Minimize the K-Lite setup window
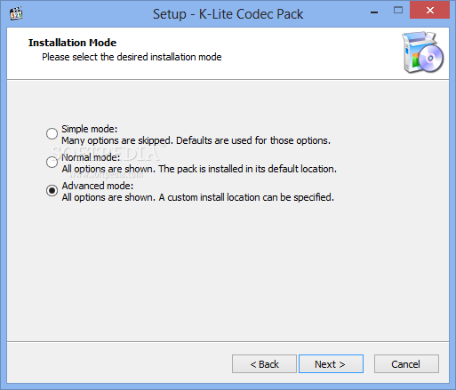 [x=374, y=12]
